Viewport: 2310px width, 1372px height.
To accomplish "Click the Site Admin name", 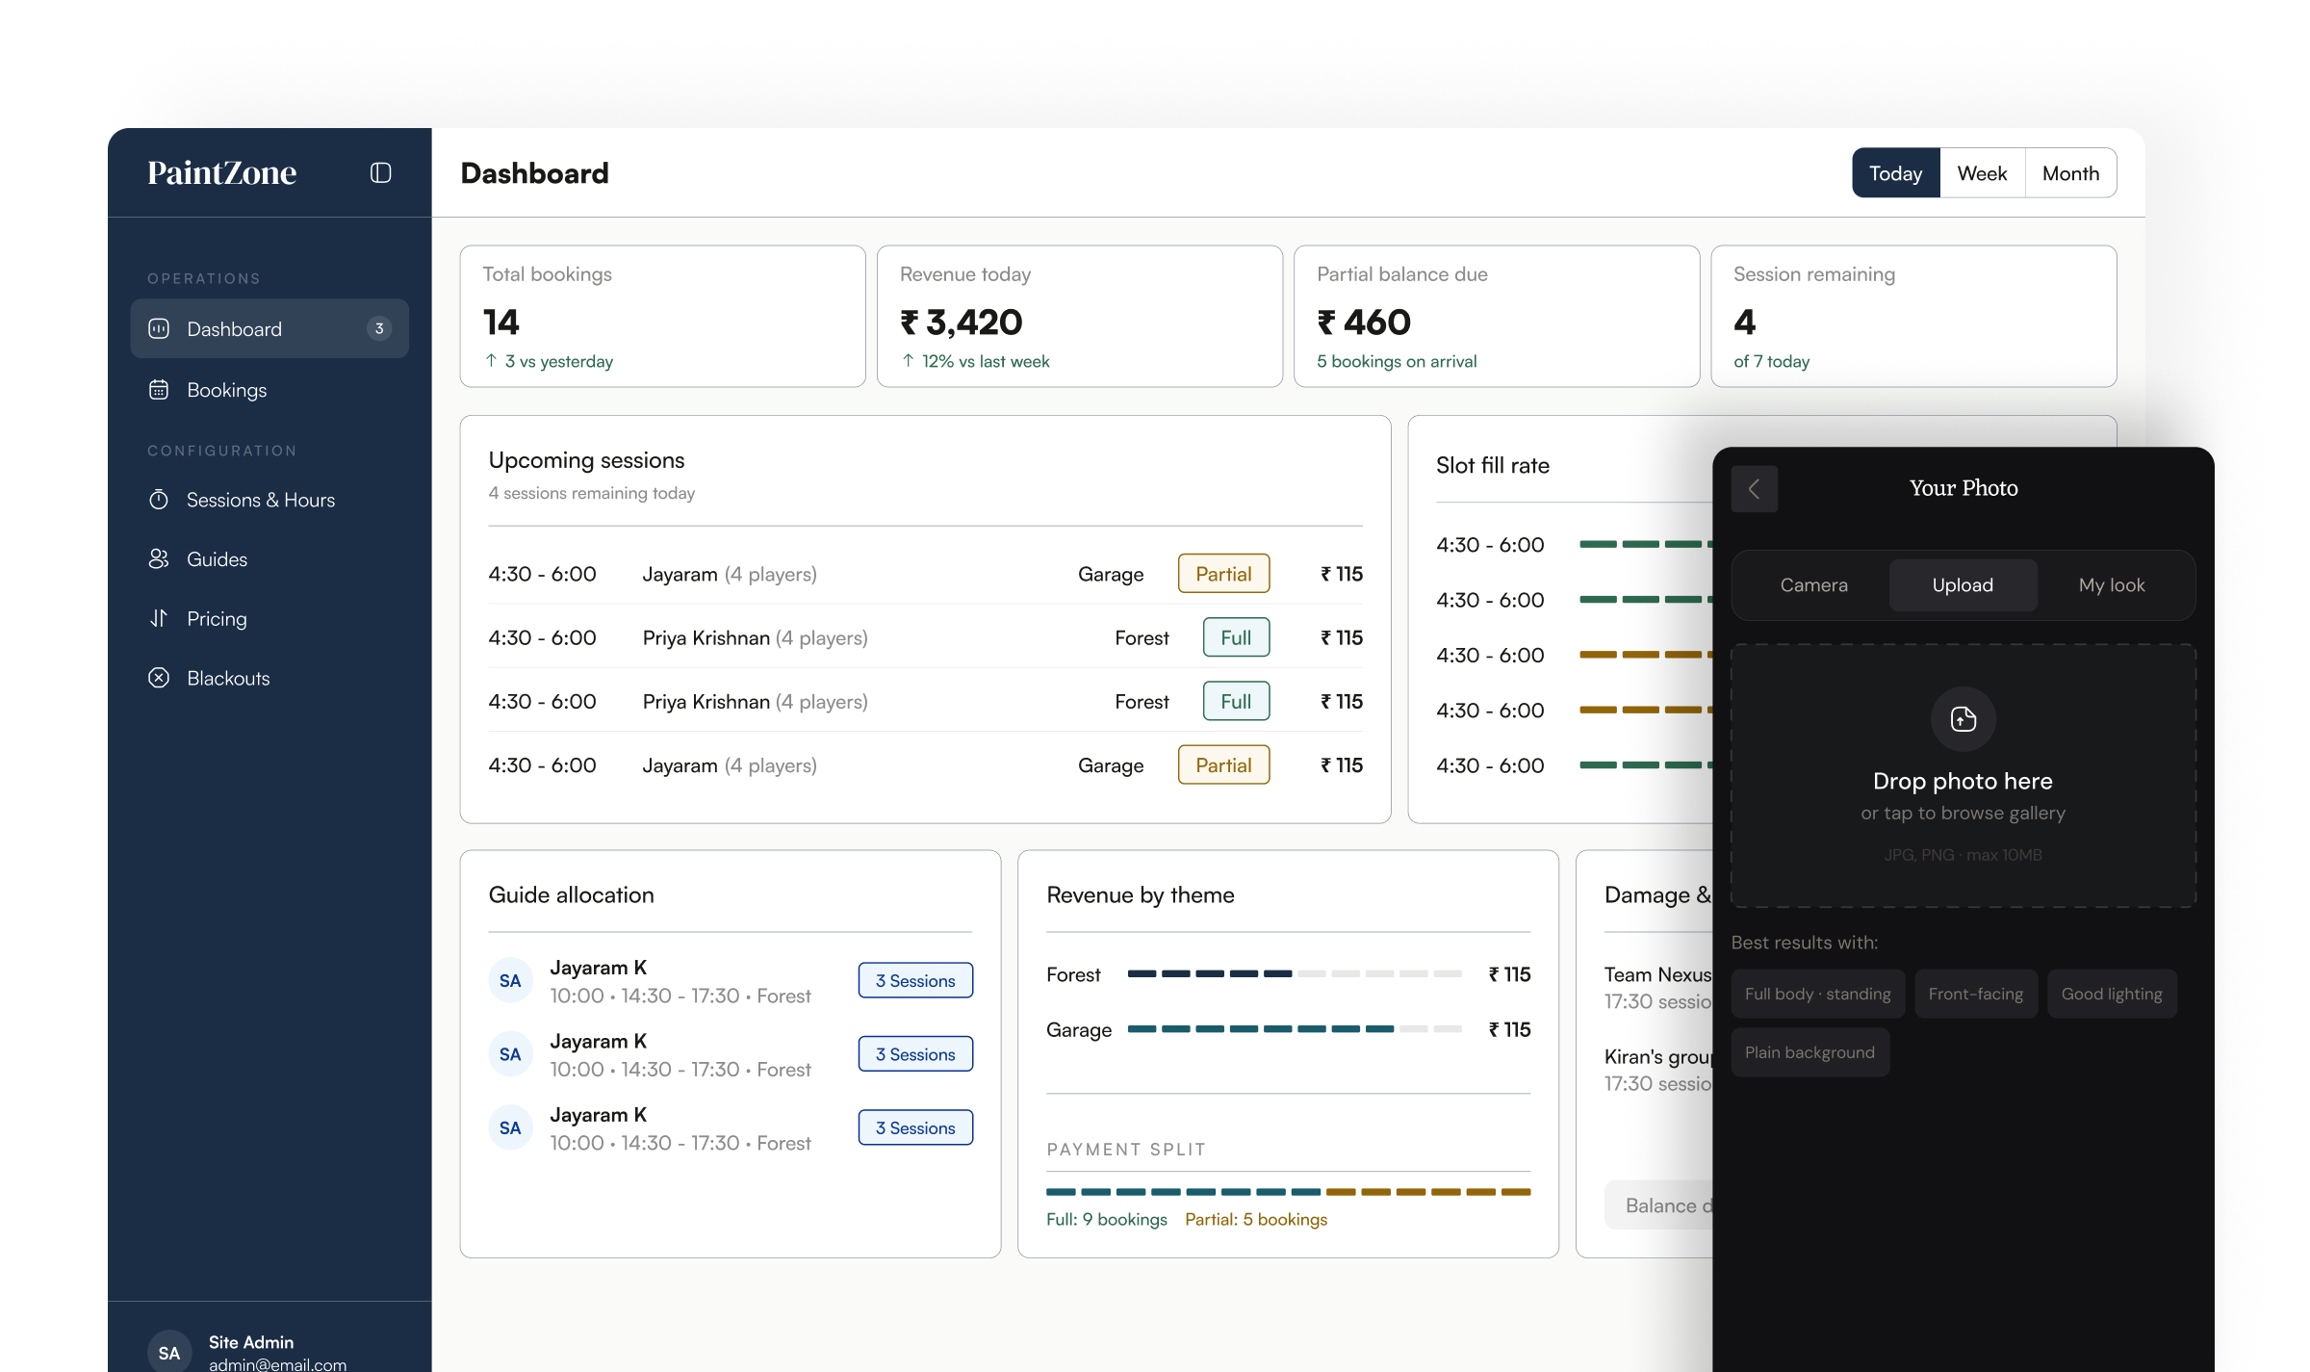I will coord(251,1342).
